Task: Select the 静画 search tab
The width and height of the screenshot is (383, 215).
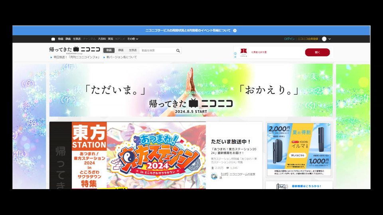Action: tap(121, 50)
